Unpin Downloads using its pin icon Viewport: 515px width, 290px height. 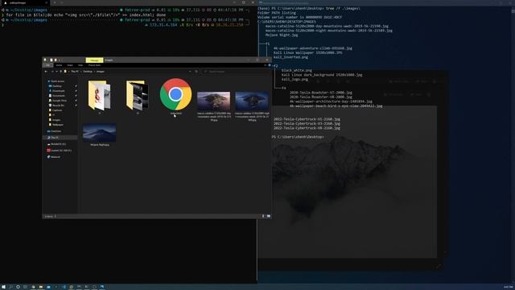pyautogui.click(x=76, y=91)
